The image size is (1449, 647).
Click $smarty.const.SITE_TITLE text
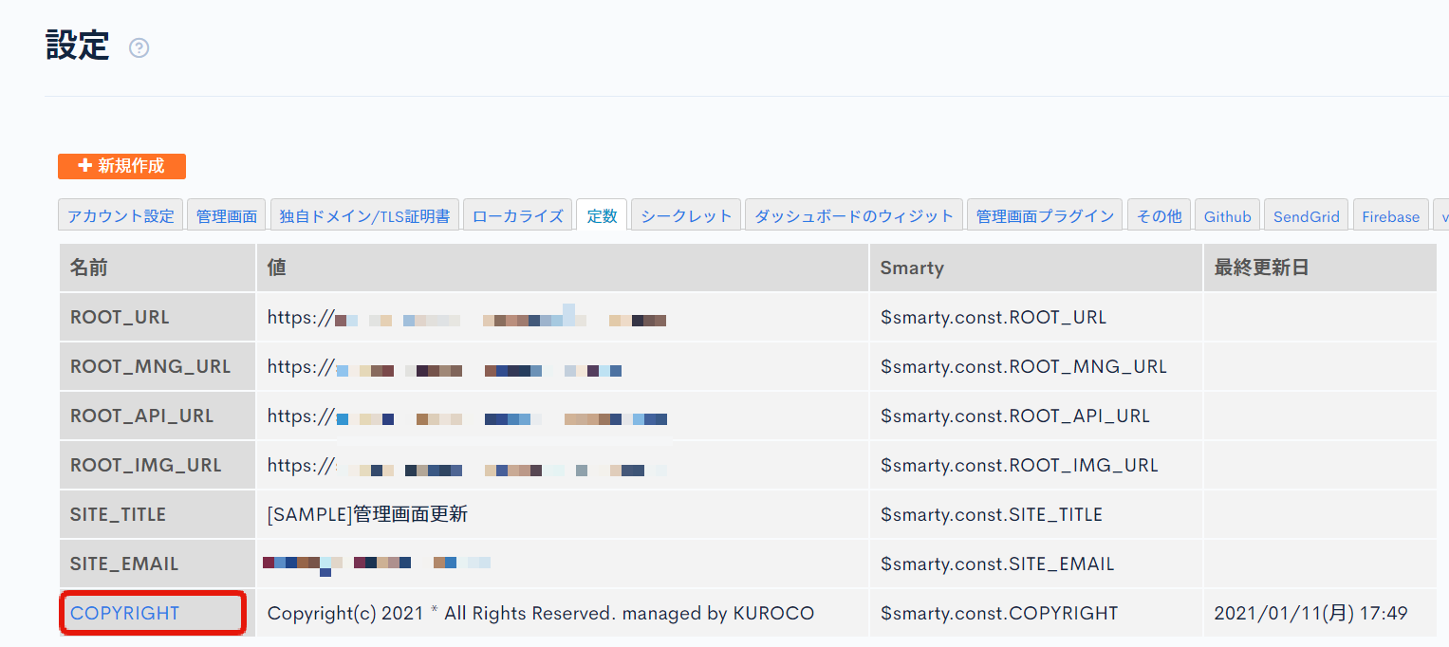click(x=992, y=514)
